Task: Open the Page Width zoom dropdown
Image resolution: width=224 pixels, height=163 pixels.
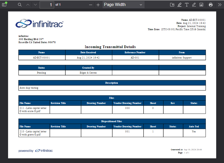Action: [x=123, y=5]
